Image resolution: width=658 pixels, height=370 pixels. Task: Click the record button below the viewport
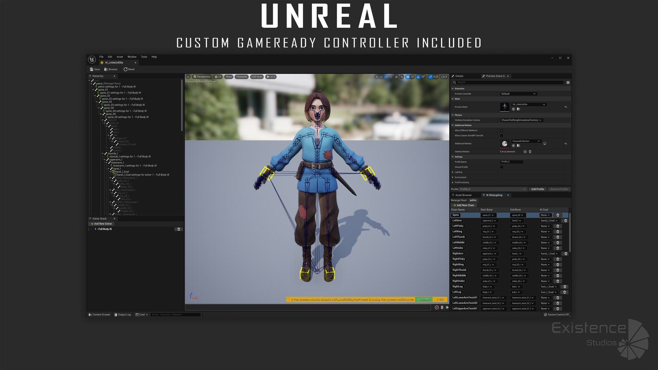(x=437, y=307)
